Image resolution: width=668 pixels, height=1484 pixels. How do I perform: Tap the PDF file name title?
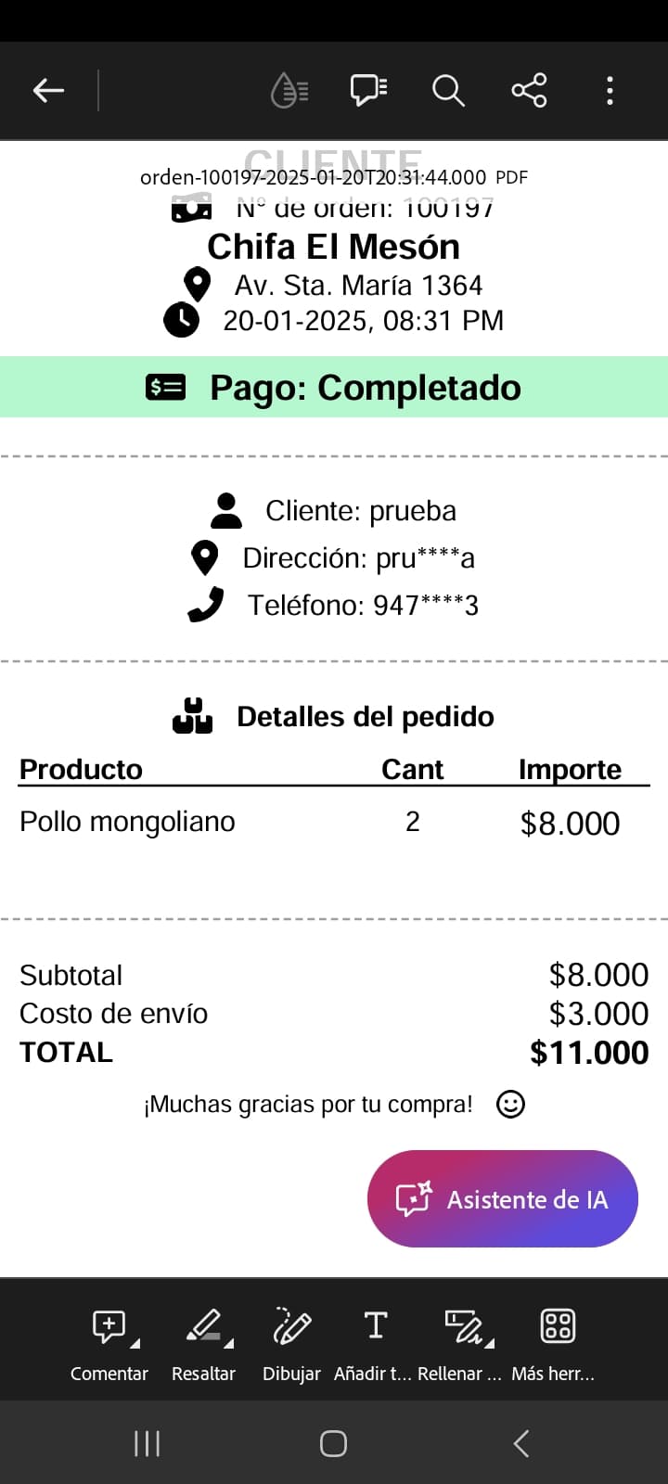[314, 177]
